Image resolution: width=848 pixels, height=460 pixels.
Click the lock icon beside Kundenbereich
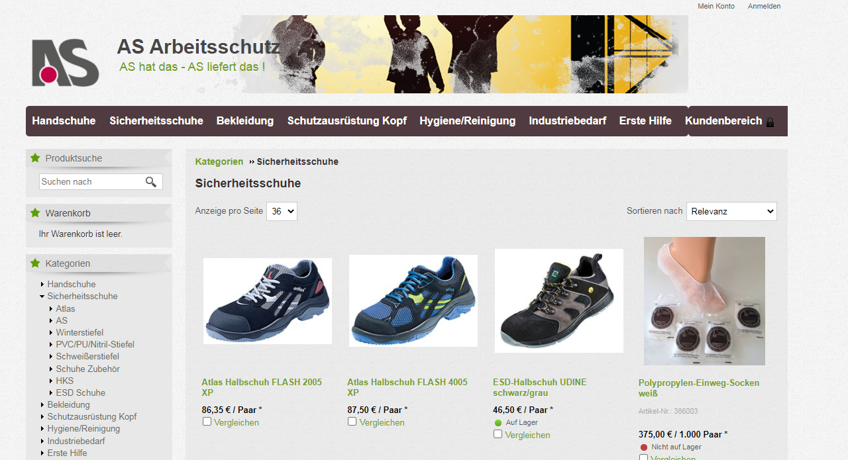[x=770, y=122]
